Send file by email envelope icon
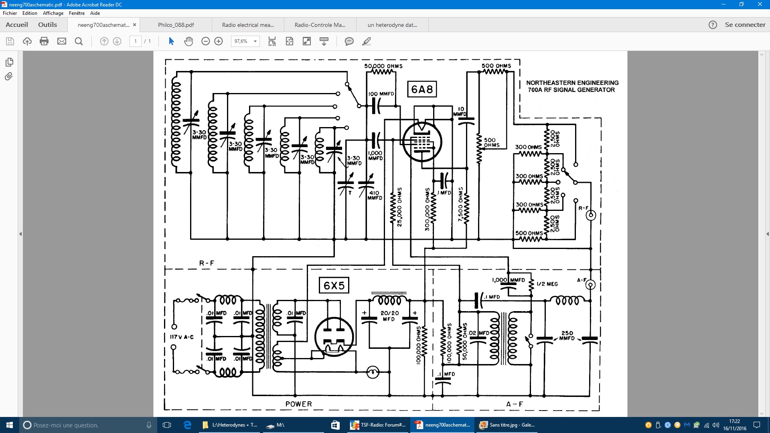This screenshot has height=433, width=770. 62,41
